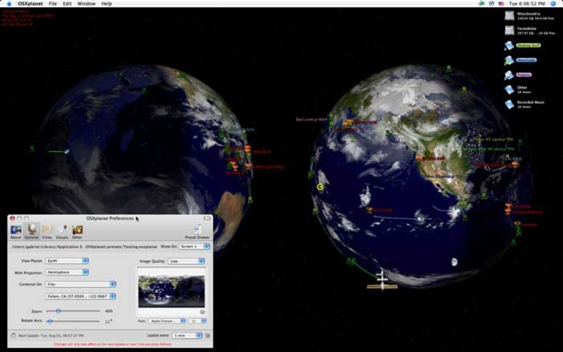The image size is (563, 352).
Task: Click the Zoom slider handle
Action: pyautogui.click(x=58, y=311)
